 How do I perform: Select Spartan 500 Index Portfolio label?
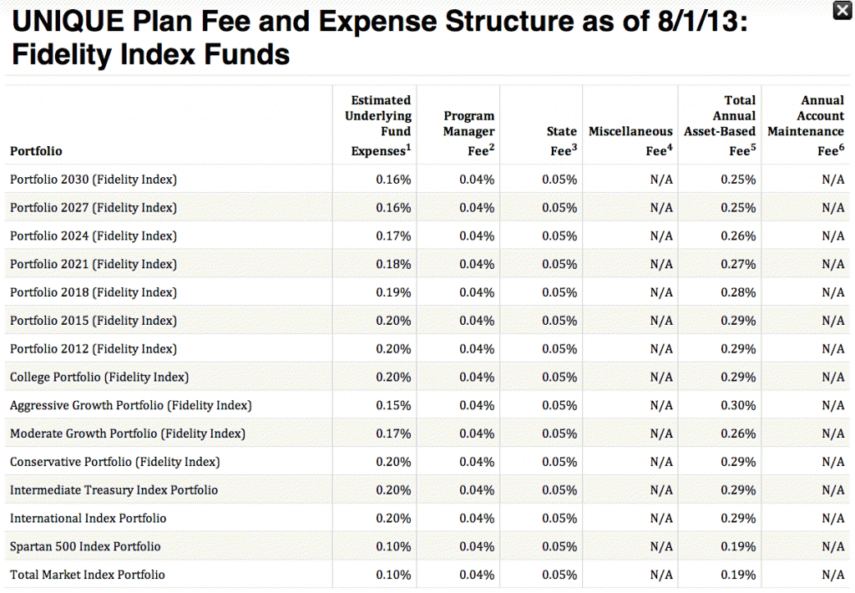[x=86, y=546]
